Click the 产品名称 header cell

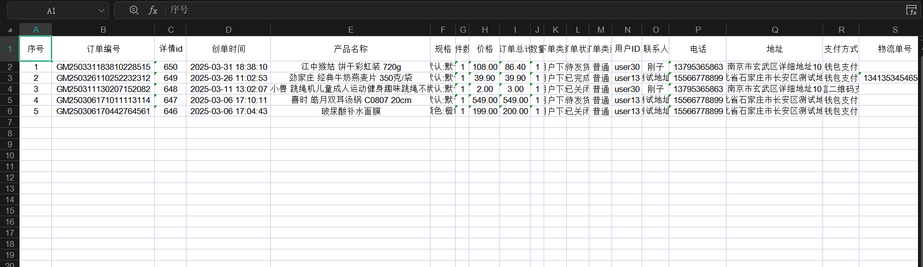pos(351,49)
